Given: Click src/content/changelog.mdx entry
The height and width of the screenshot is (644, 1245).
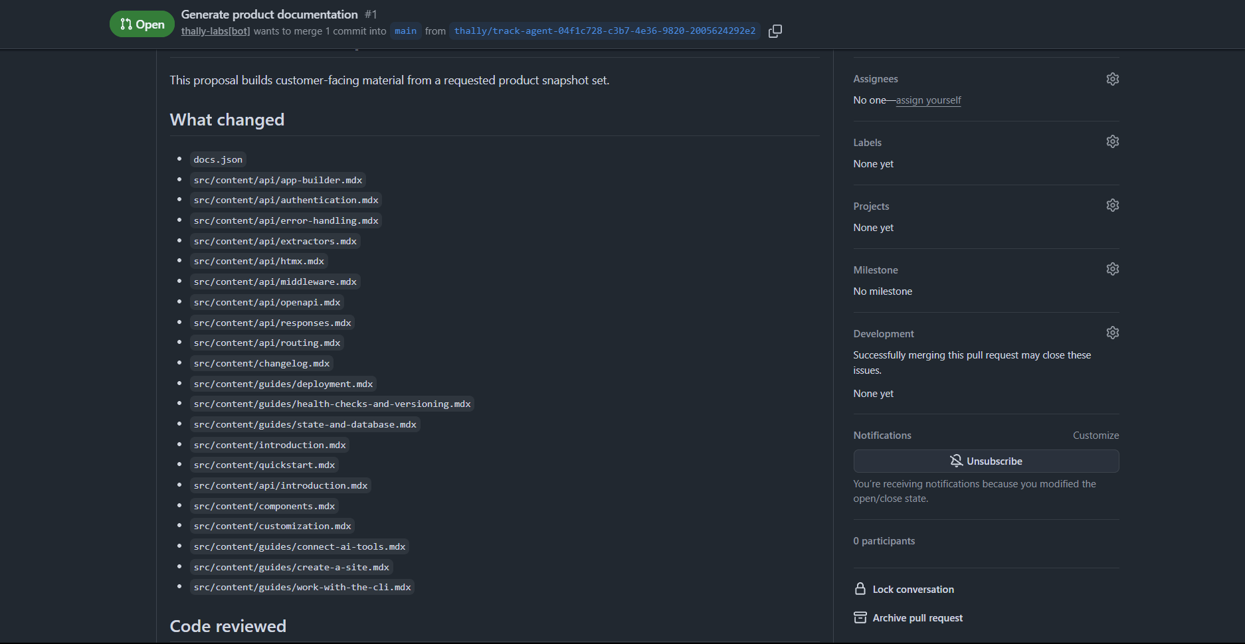Looking at the screenshot, I should (262, 363).
